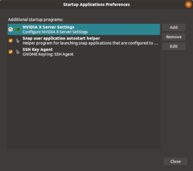Select the SSH Key Agent entry title

(37, 50)
